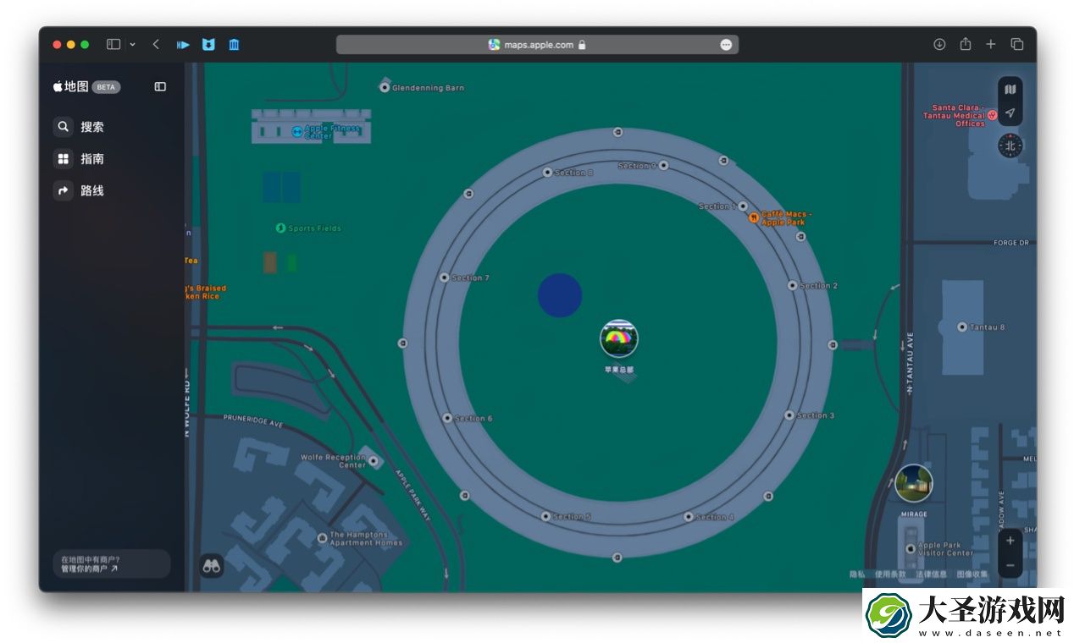Image resolution: width=1074 pixels, height=643 pixels.
Task: Open a new Safari tab
Action: [x=991, y=44]
